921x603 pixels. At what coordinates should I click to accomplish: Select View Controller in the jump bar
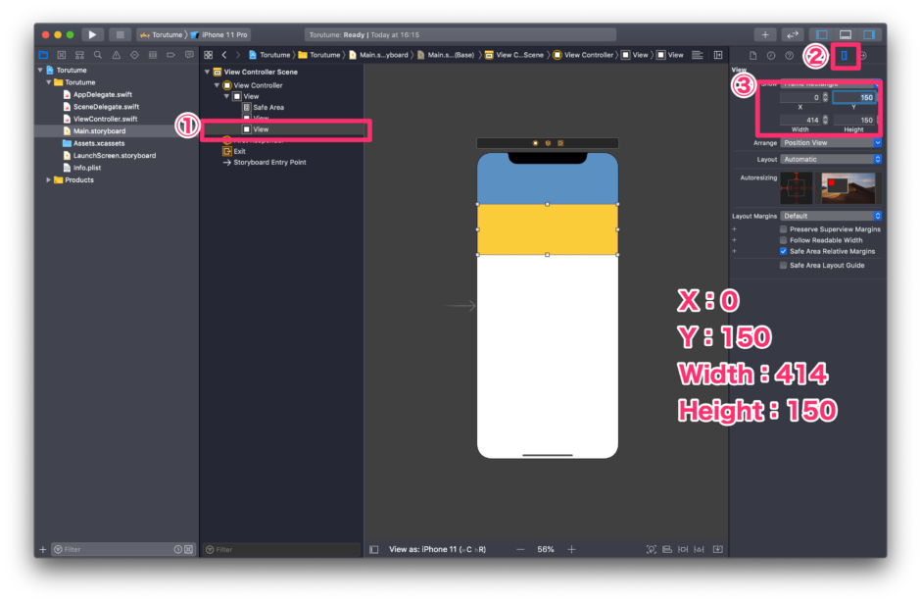(588, 55)
